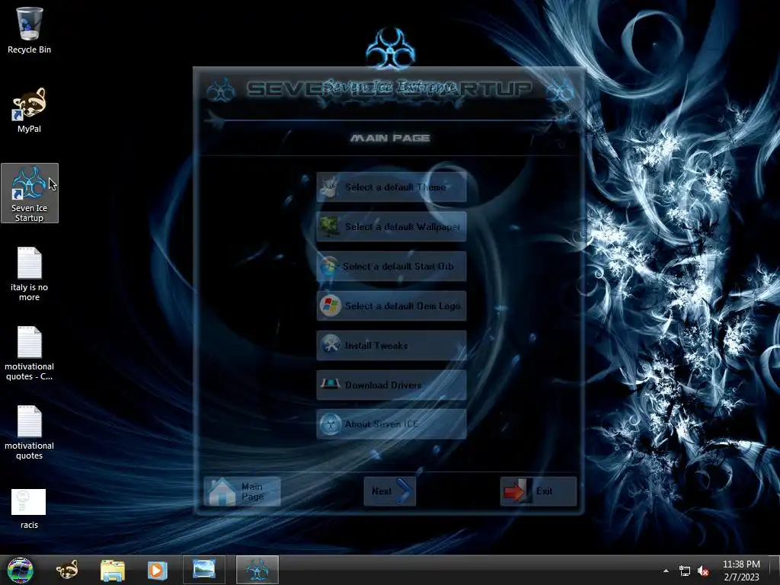
Task: Go to Main Page with home button
Action: click(x=242, y=491)
